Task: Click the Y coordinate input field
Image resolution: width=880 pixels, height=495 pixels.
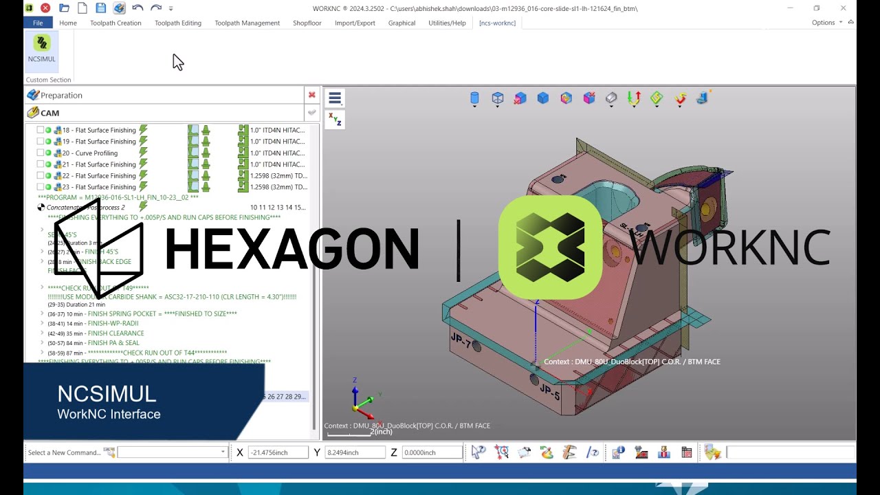Action: pos(355,452)
